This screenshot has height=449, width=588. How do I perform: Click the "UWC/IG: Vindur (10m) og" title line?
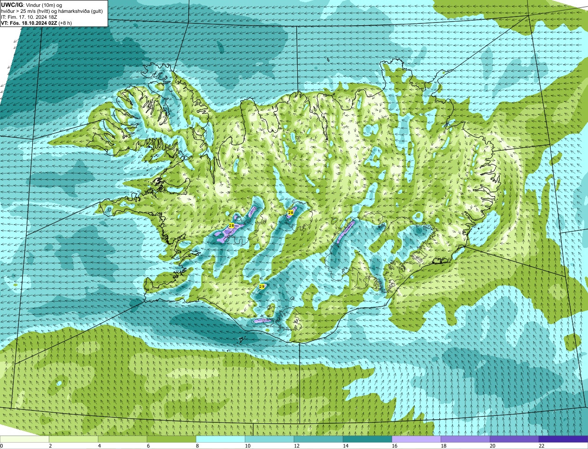click(31, 4)
